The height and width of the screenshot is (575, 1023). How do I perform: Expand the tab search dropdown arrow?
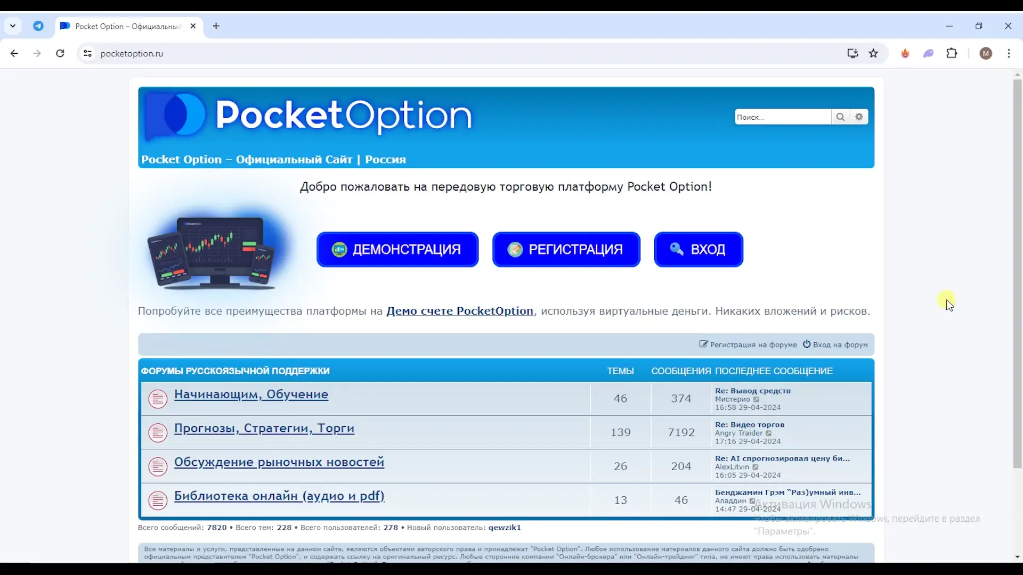coord(13,26)
